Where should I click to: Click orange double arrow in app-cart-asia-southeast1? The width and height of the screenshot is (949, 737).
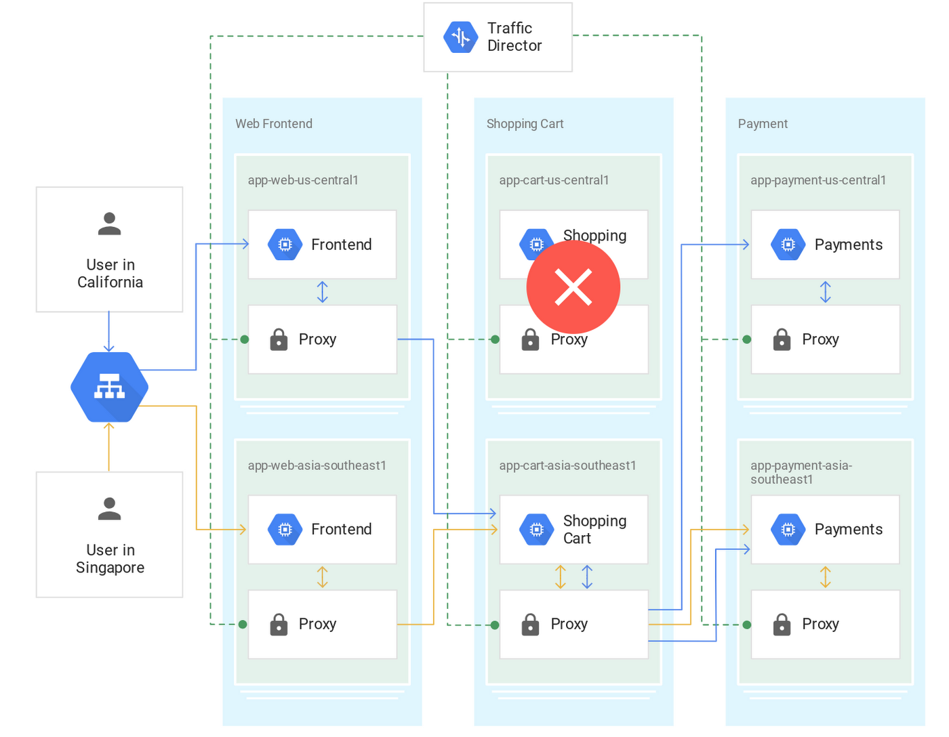pyautogui.click(x=561, y=577)
